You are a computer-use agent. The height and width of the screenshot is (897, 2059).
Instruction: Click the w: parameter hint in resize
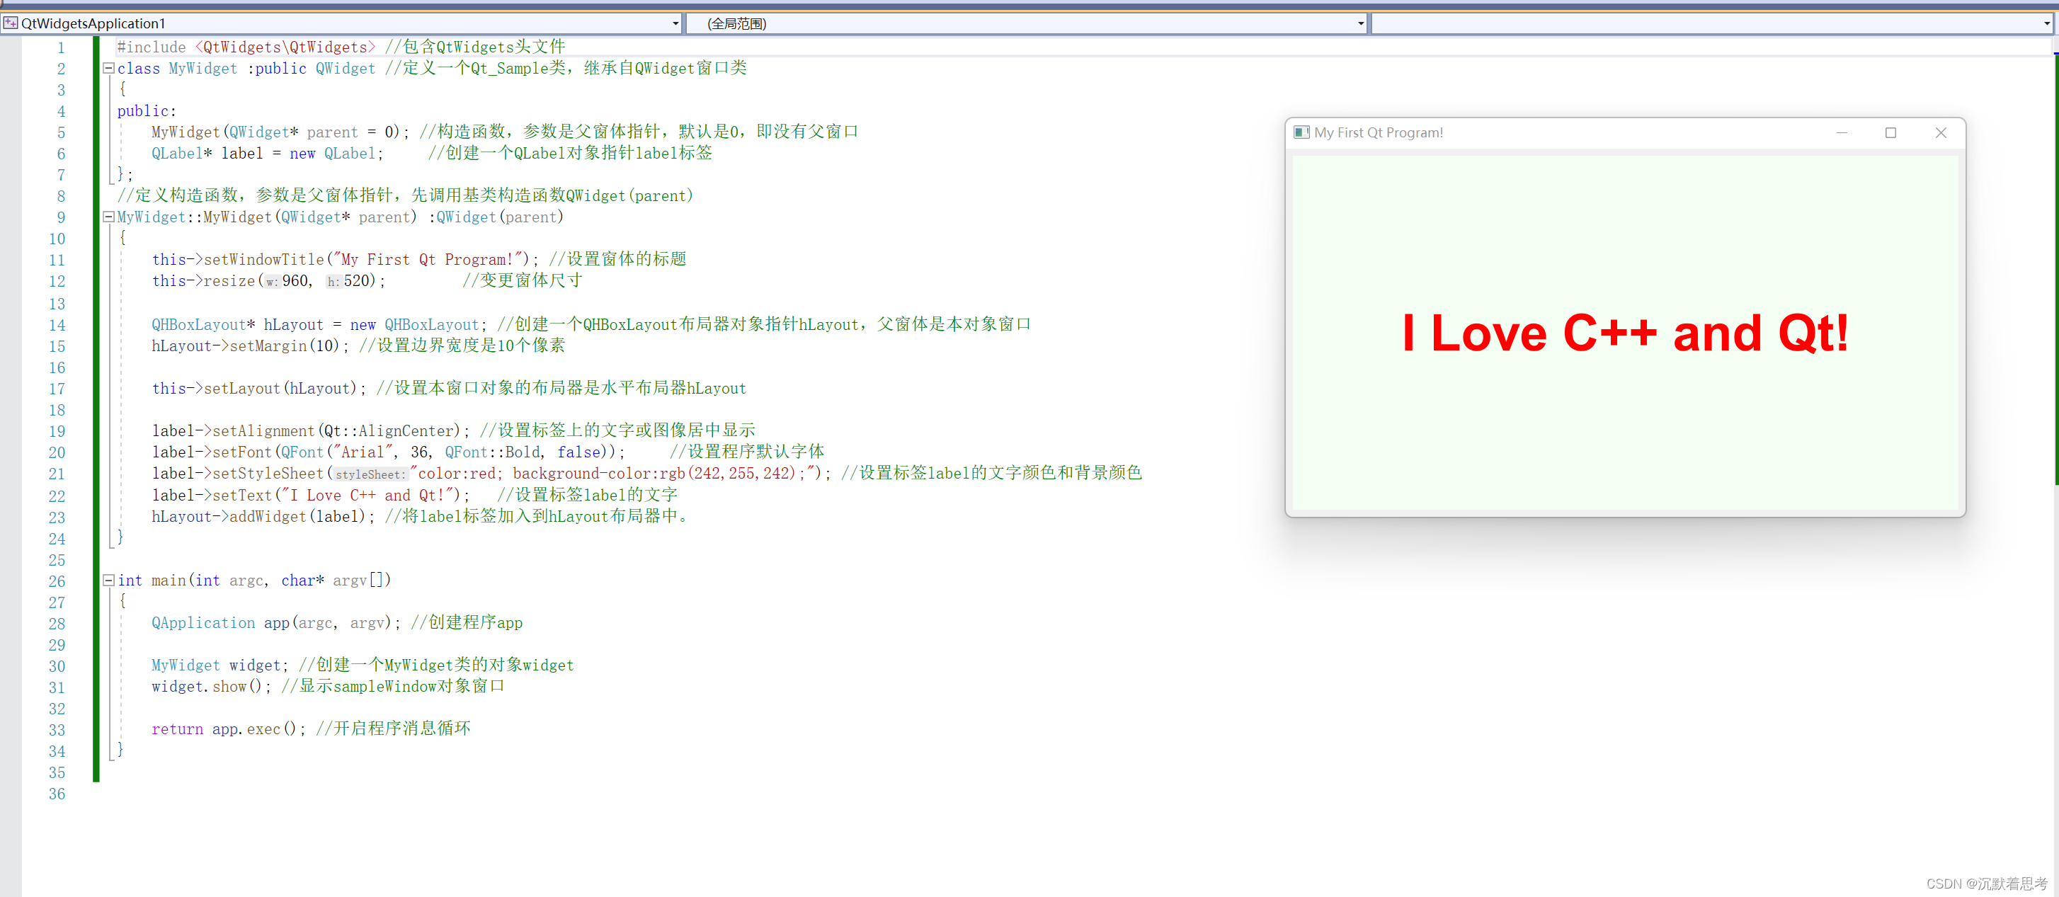click(272, 282)
